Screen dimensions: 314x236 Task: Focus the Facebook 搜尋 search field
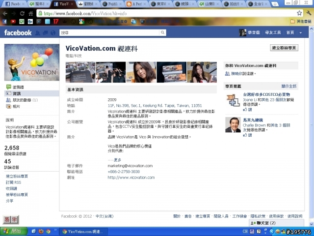coord(109,32)
